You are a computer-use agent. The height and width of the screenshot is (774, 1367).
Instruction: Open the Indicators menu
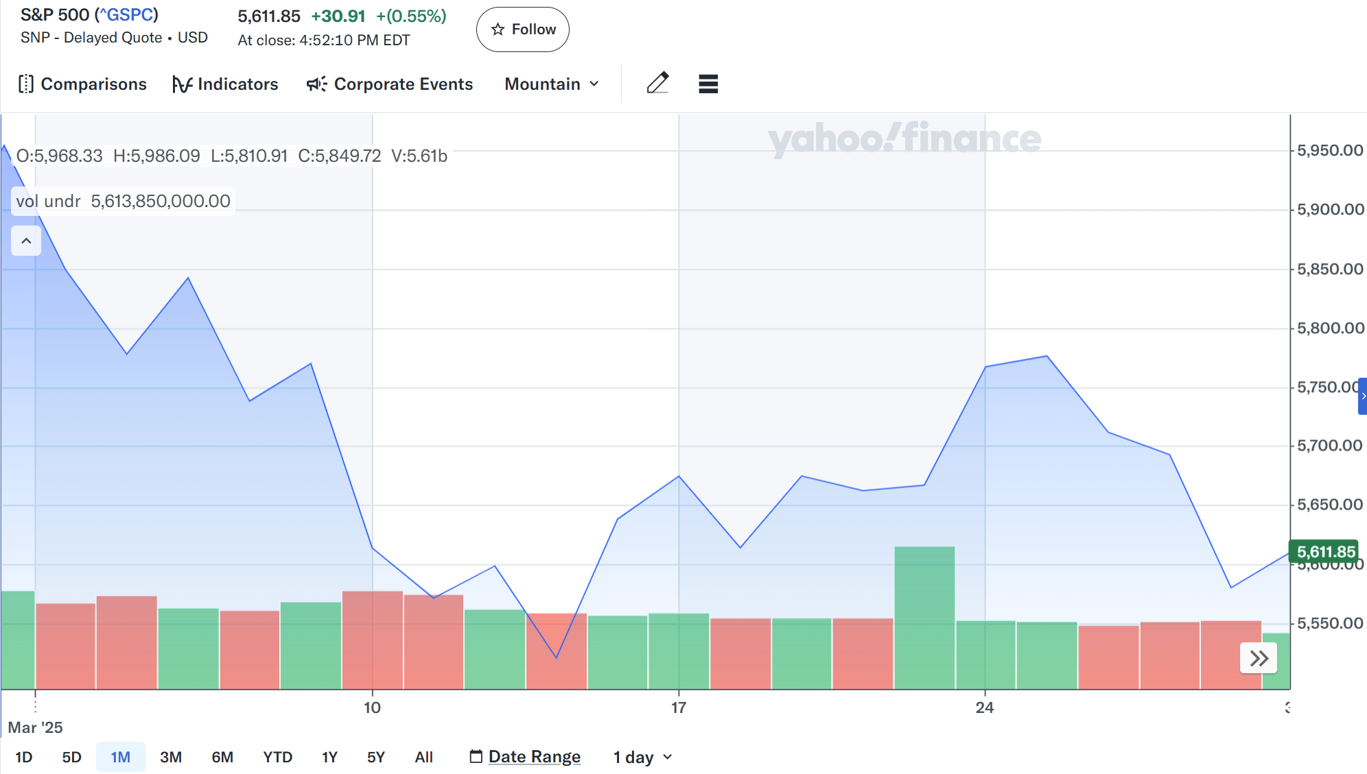[225, 84]
